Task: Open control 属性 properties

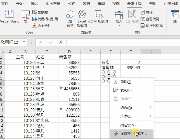Action: (x=147, y=12)
